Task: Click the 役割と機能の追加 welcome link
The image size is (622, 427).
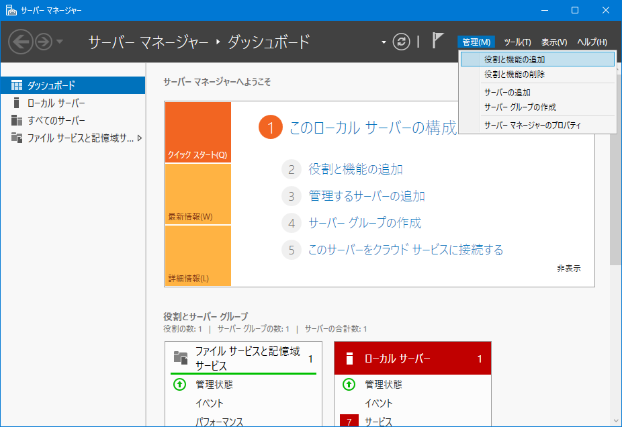Action: pyautogui.click(x=355, y=169)
